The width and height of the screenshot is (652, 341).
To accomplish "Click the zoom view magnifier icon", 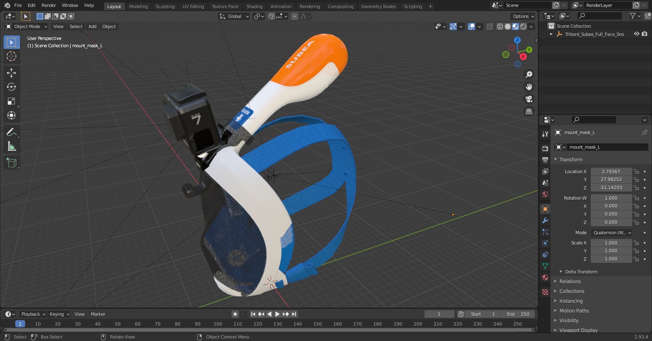I will click(x=529, y=75).
